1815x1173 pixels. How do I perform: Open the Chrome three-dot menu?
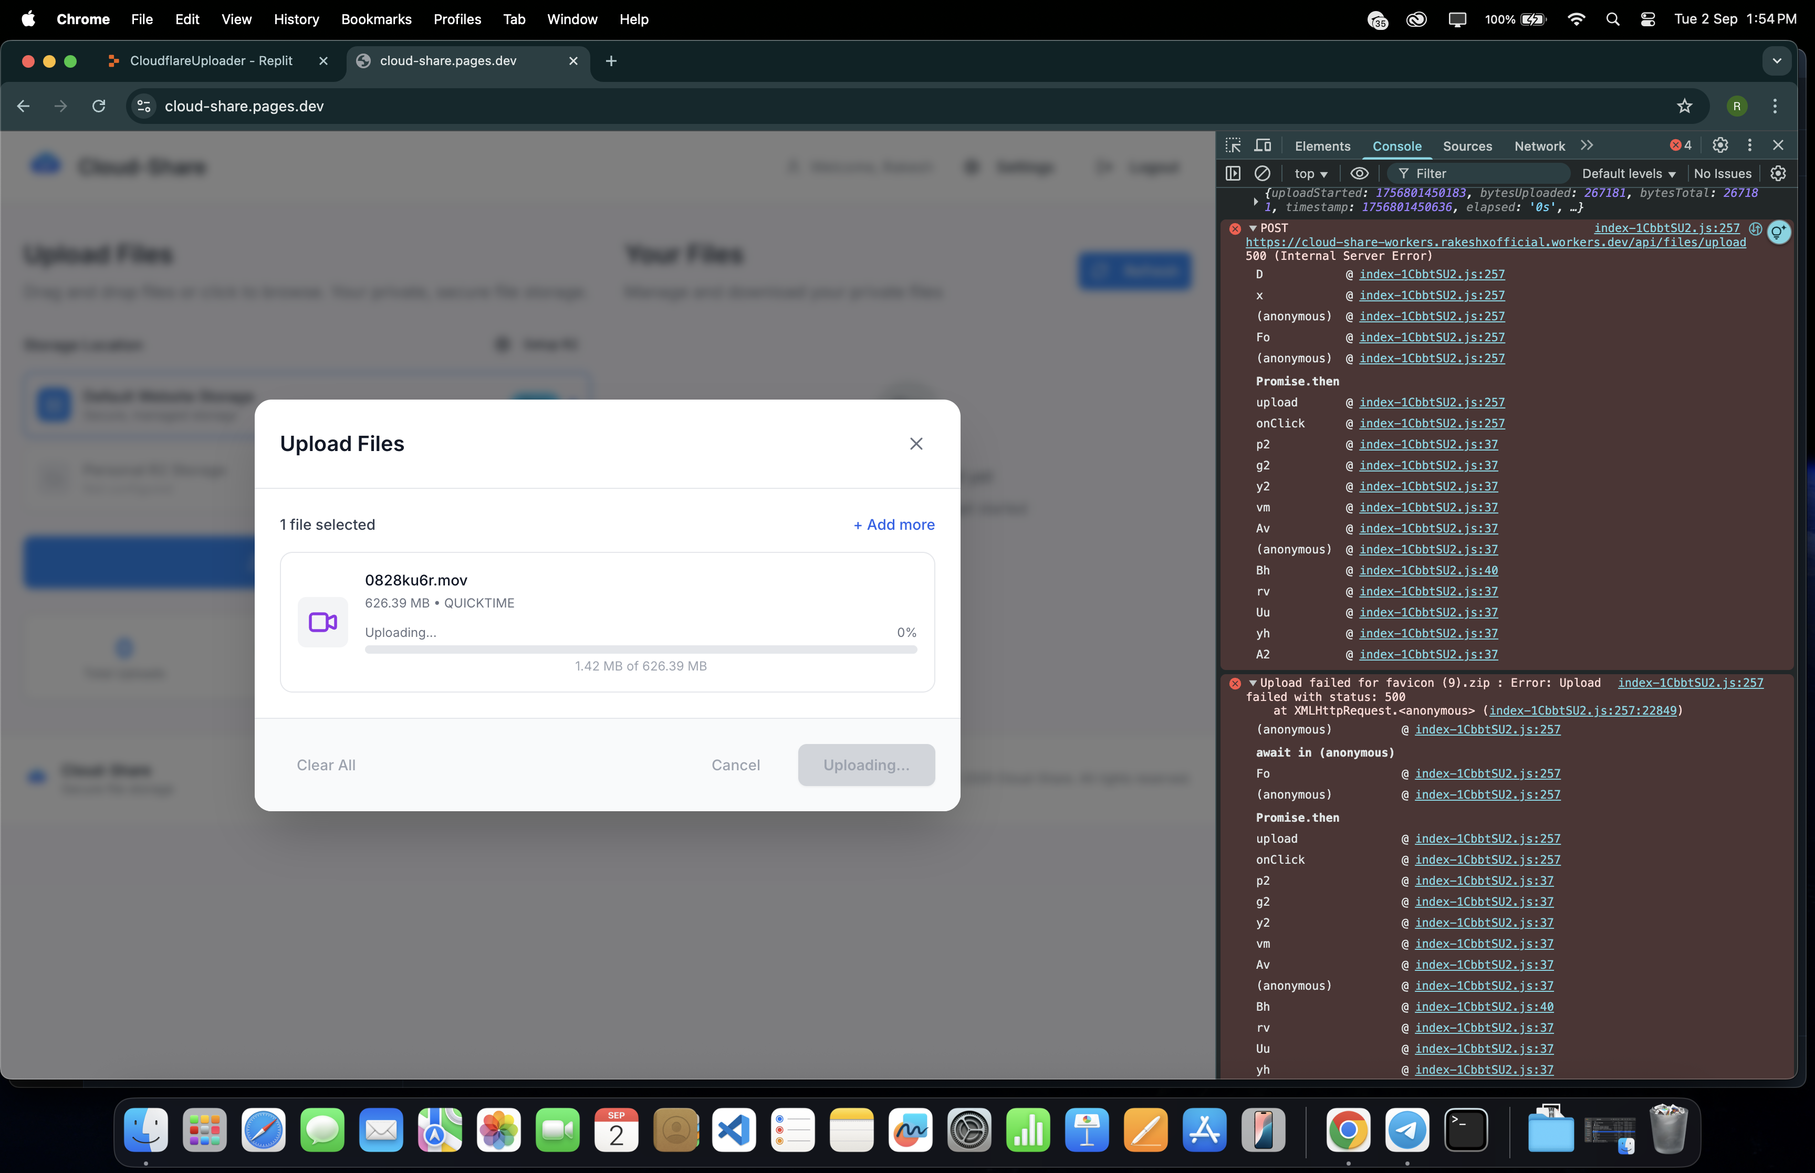[x=1775, y=106]
